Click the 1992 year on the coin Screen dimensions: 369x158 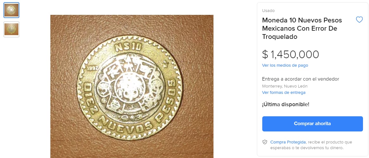[x=92, y=68]
